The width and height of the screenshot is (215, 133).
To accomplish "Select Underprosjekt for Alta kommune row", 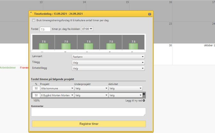I will click(91, 88).
